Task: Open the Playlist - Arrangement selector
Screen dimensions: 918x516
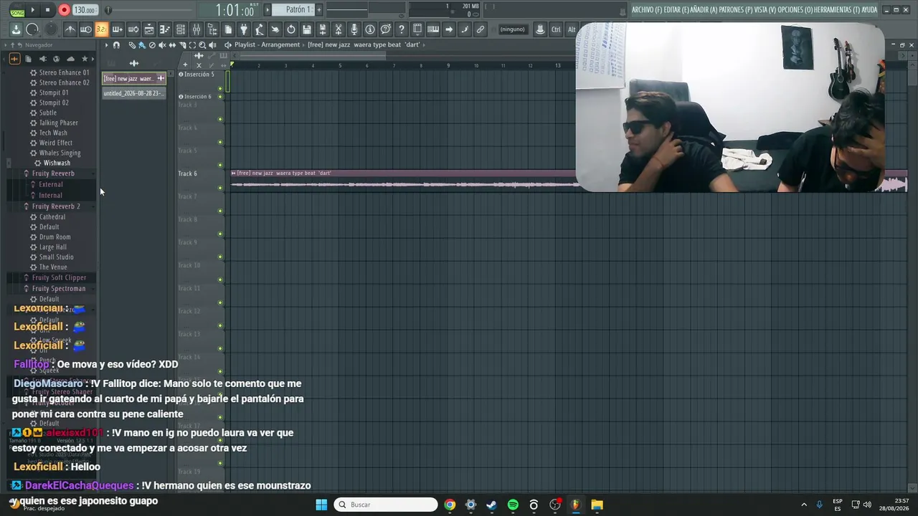Action: [267, 44]
